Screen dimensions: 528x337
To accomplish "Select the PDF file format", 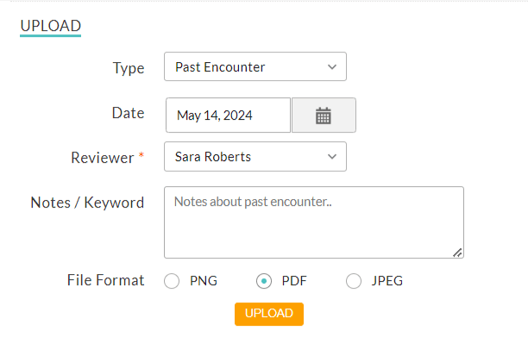I will (x=264, y=281).
